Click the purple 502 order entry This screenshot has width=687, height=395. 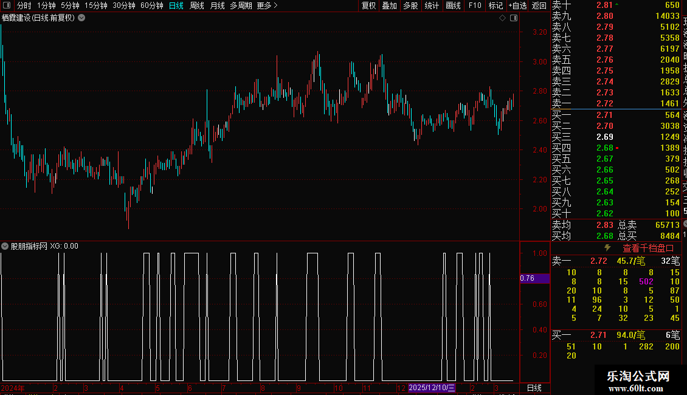point(646,281)
